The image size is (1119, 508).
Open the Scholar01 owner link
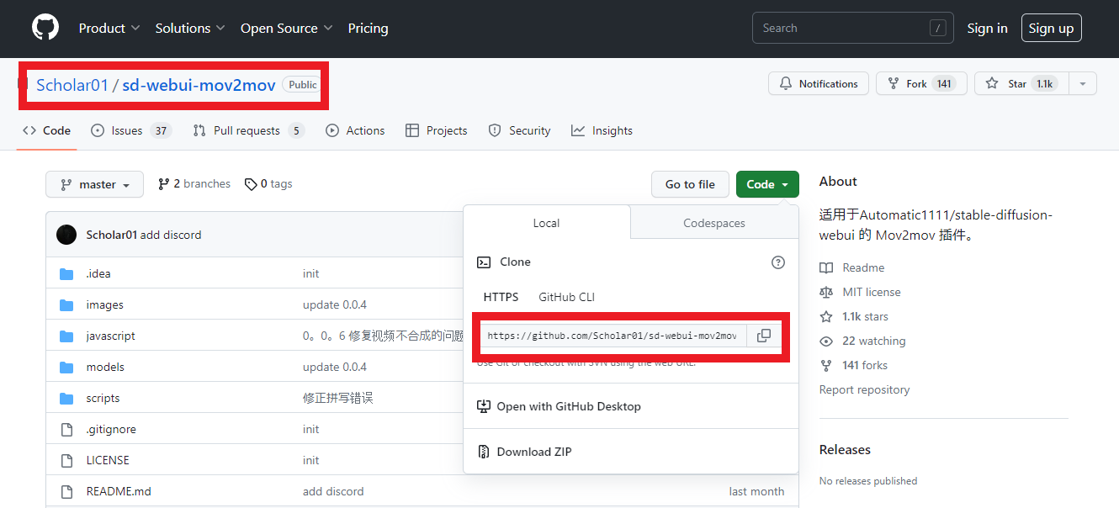(72, 84)
